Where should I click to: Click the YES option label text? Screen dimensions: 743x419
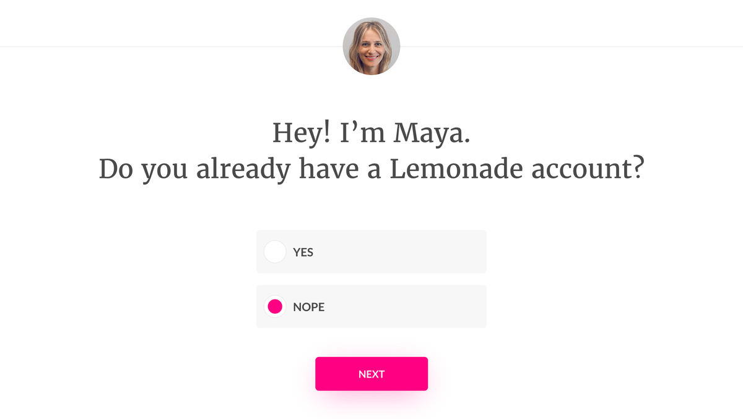(x=303, y=252)
